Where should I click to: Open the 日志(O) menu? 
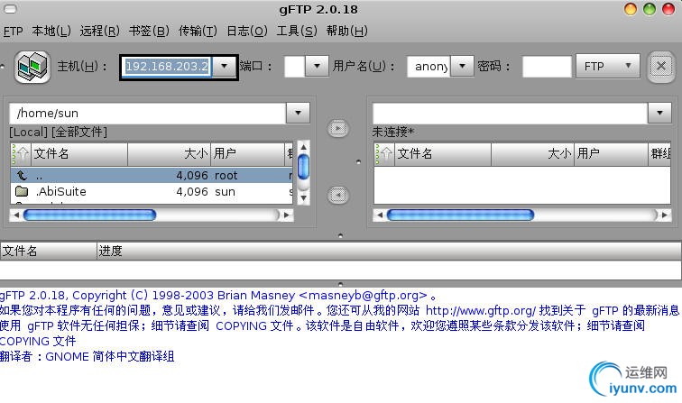(x=247, y=31)
